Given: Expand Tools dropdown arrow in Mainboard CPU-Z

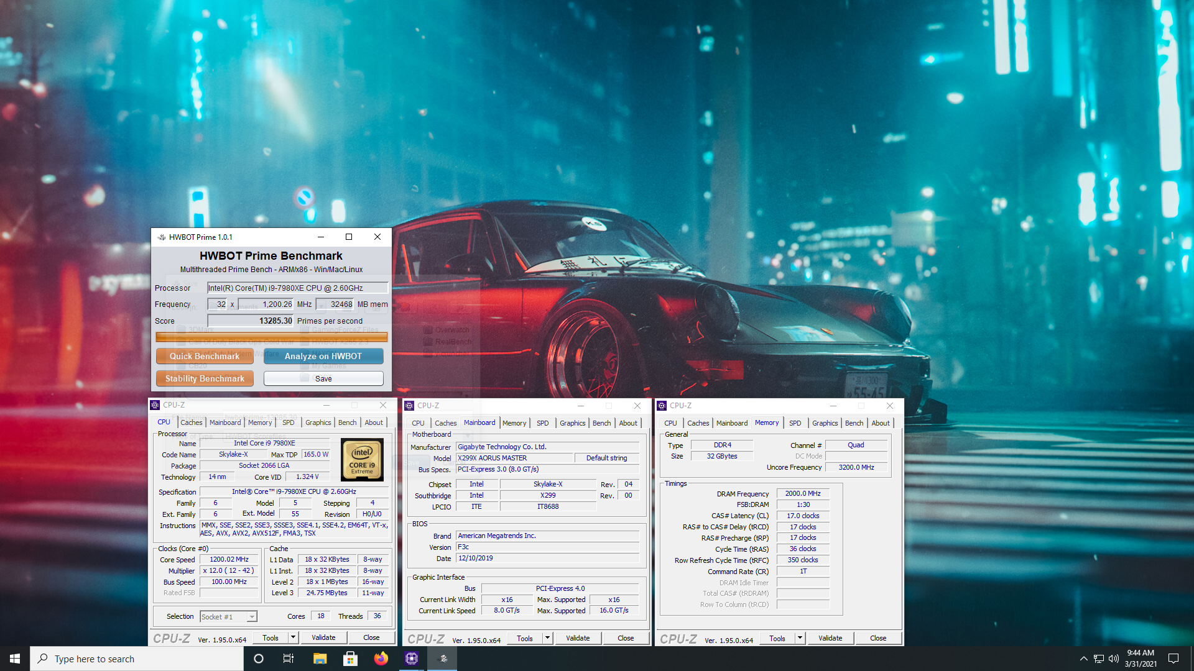Looking at the screenshot, I should click(x=547, y=638).
